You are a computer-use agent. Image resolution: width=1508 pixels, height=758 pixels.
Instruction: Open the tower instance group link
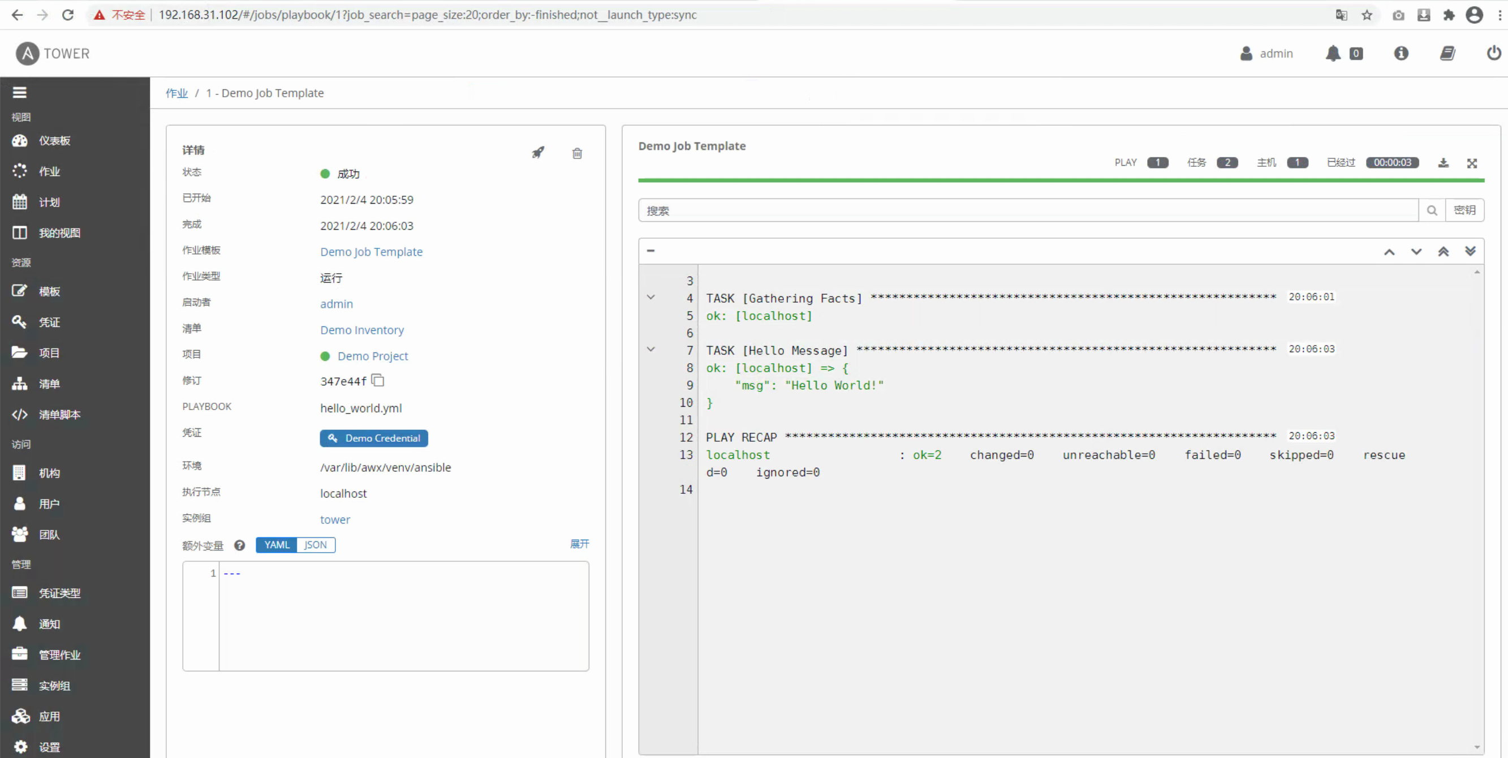click(x=335, y=519)
